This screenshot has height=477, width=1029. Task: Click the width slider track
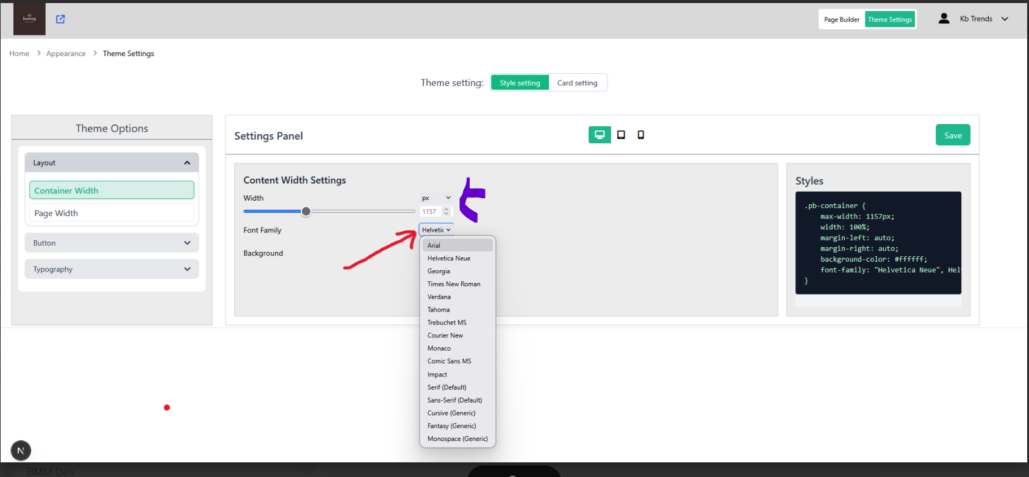pyautogui.click(x=329, y=211)
